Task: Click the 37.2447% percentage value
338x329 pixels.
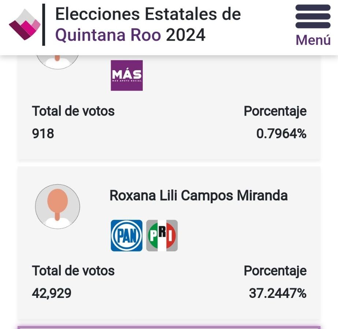Action: 278,293
